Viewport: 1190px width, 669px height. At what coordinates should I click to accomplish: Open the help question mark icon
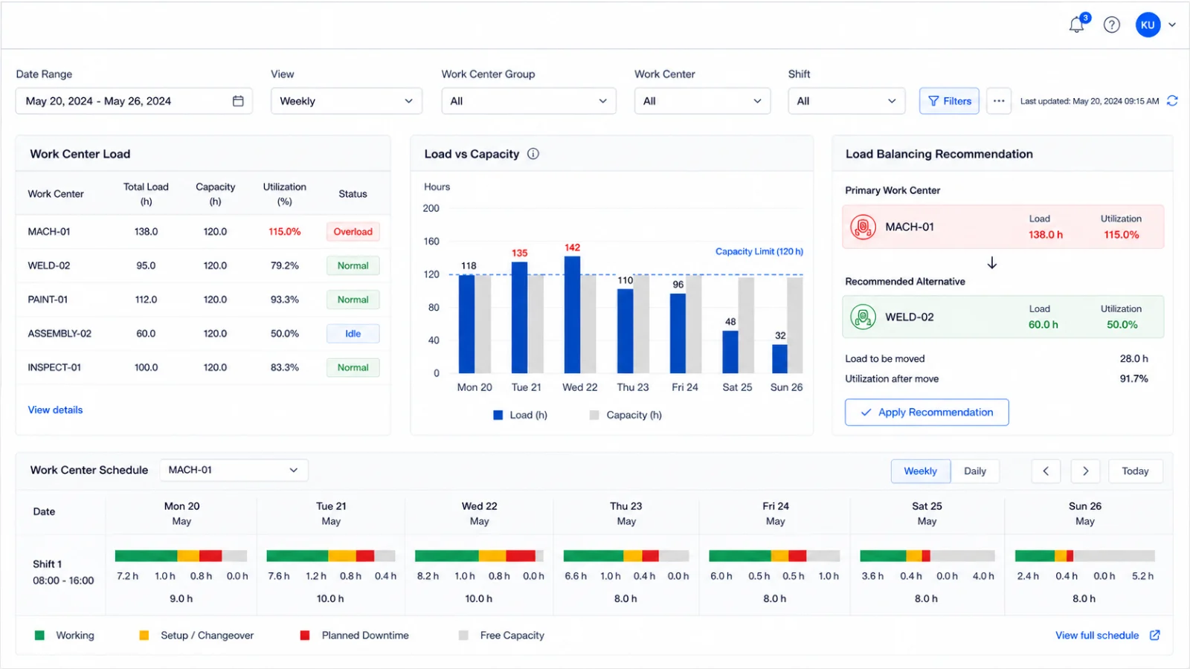pyautogui.click(x=1112, y=25)
